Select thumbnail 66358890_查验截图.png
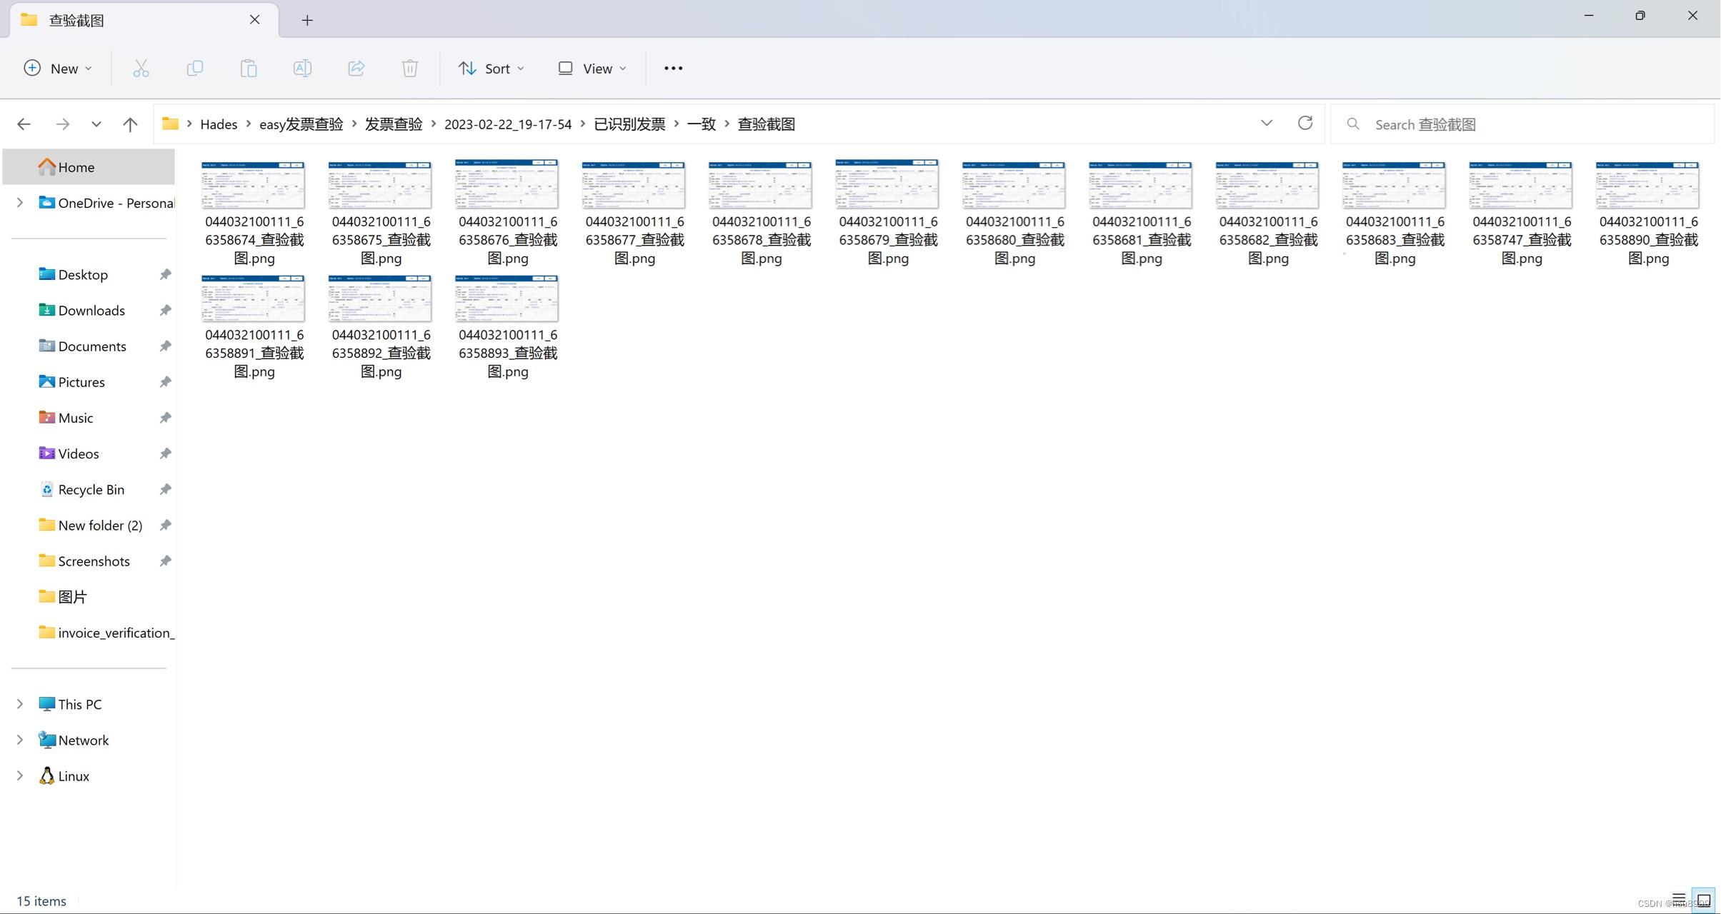 [1647, 186]
